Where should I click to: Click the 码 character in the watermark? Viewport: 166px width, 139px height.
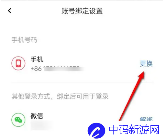(x=124, y=129)
